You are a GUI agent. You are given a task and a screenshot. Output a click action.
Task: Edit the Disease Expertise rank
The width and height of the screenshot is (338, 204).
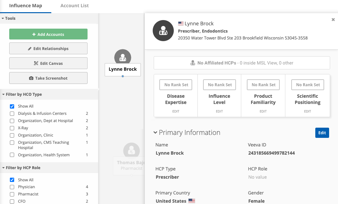(176, 111)
